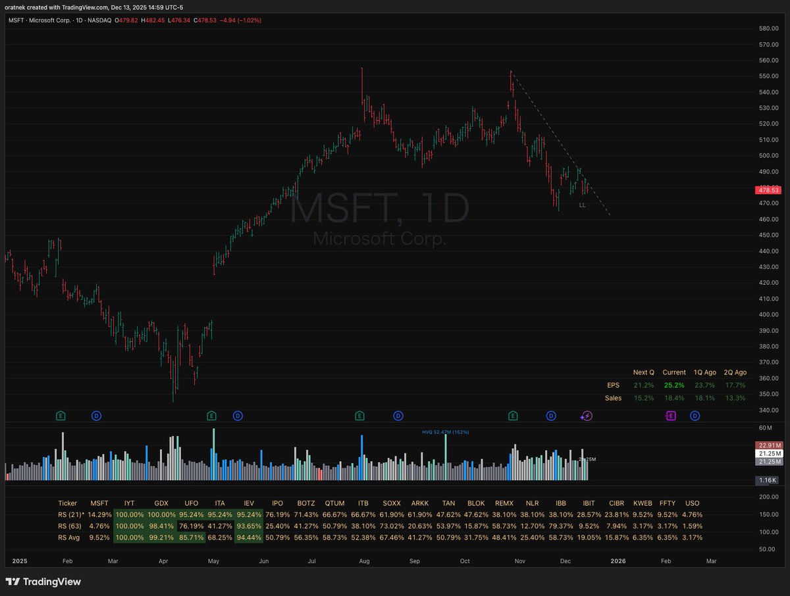The height and width of the screenshot is (596, 790).
Task: Click the Current Sales value 18.4%
Action: 673,398
